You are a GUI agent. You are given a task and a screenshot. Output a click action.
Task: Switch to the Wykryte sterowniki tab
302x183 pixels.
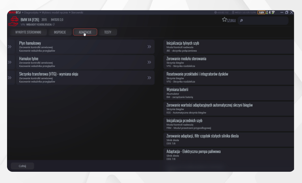pyautogui.click(x=28, y=32)
